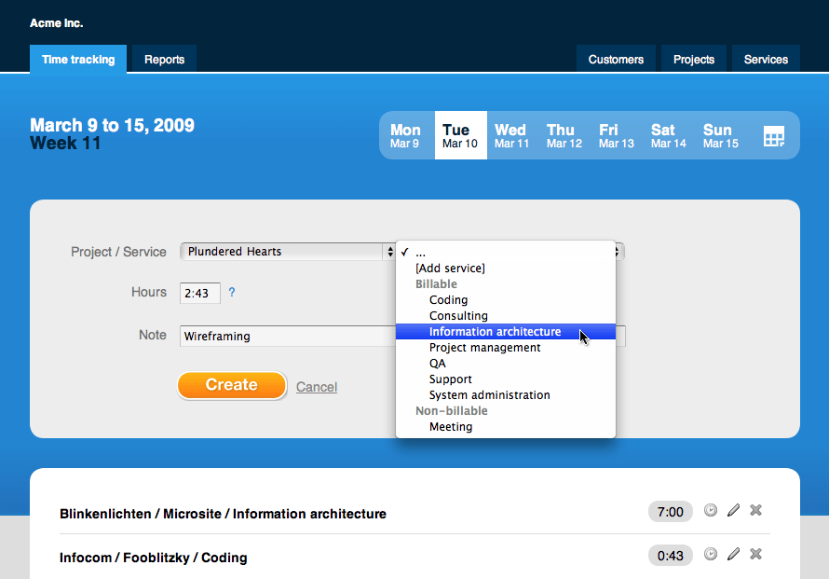This screenshot has width=829, height=579.
Task: Edit the Blinkenlichten Microsite entry
Action: (x=733, y=510)
